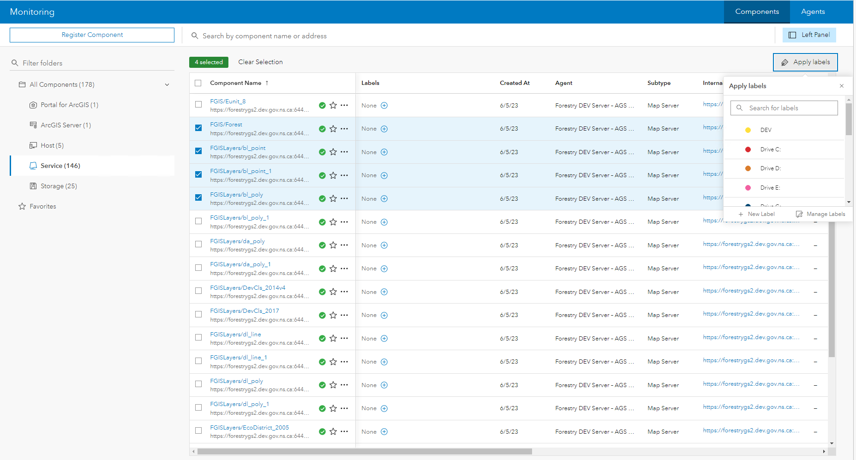
Task: Toggle the select-all checkbox in table header
Action: click(198, 83)
